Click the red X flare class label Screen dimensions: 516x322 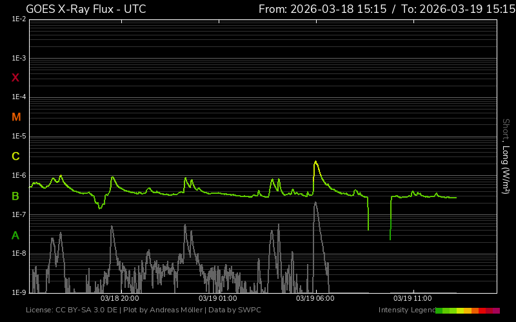click(x=15, y=78)
